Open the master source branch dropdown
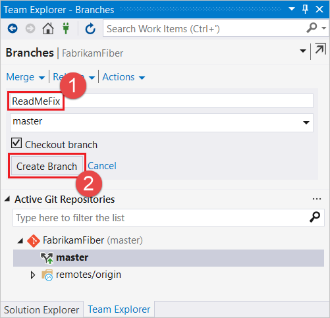Screen dimensions: 330x318 pos(161,122)
